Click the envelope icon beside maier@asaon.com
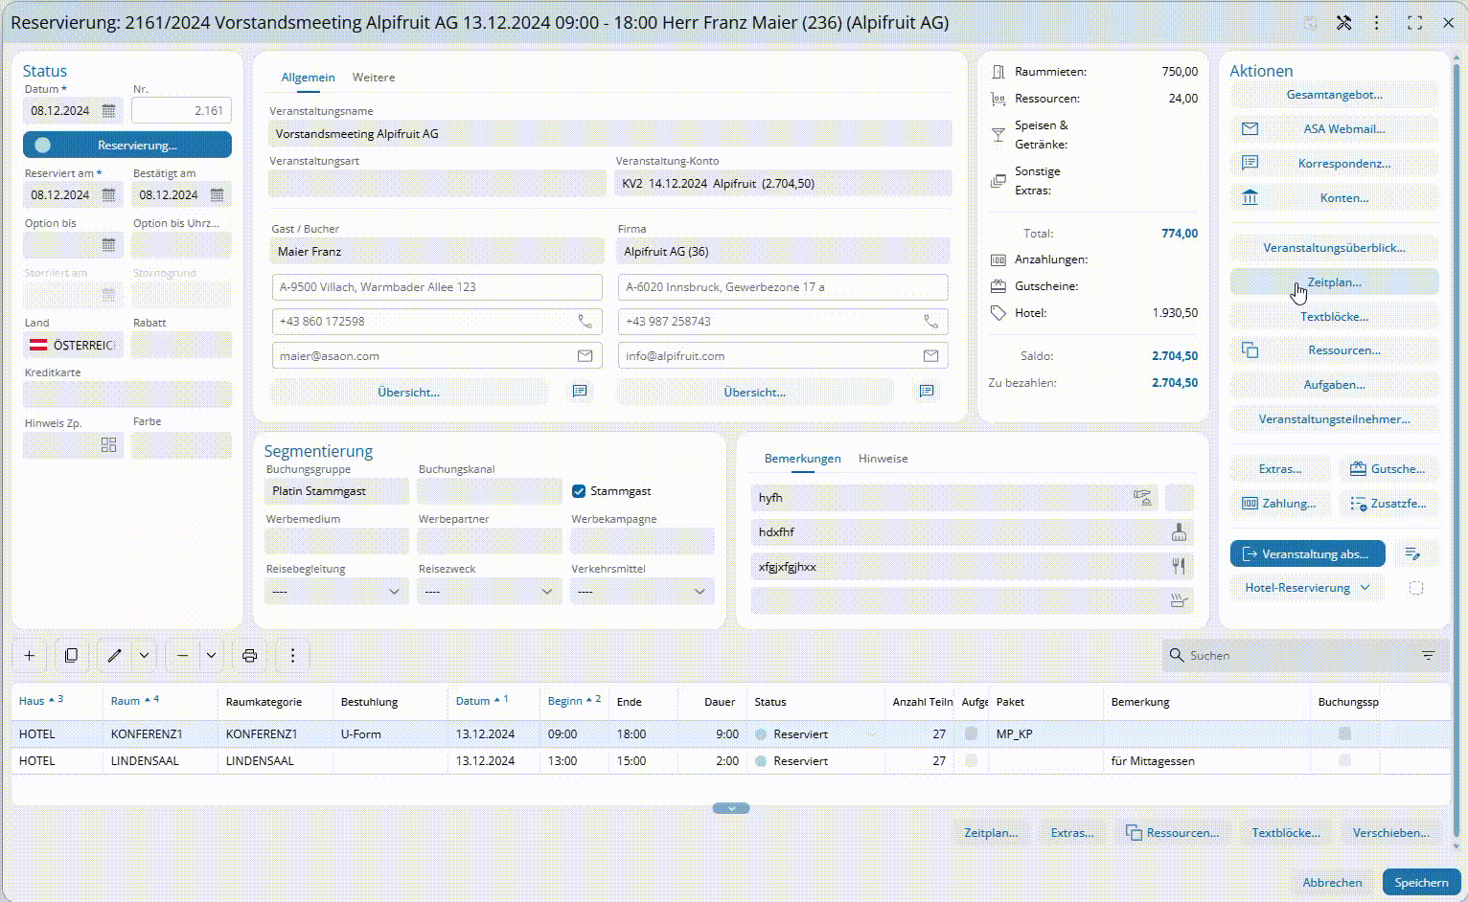This screenshot has height=902, width=1468. (x=585, y=356)
